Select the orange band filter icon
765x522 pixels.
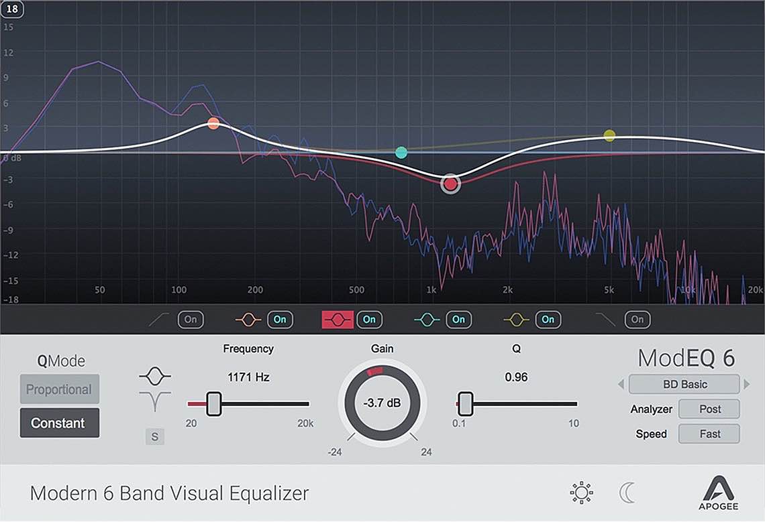point(248,320)
